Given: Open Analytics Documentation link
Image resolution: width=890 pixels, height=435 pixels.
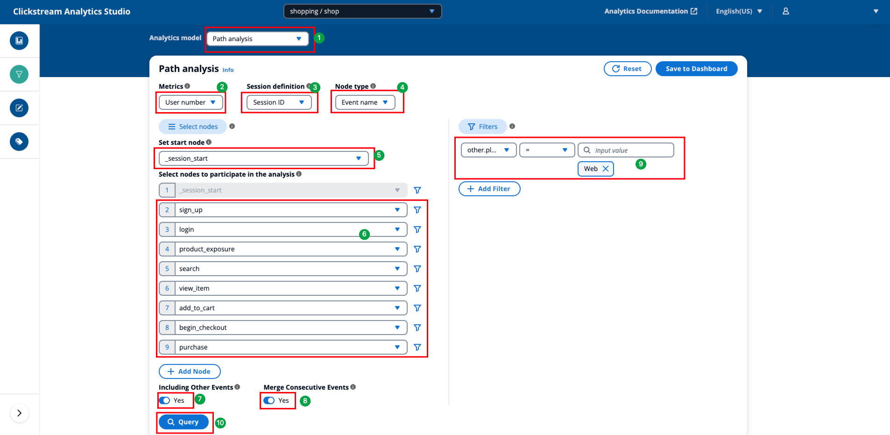Looking at the screenshot, I should click(651, 11).
